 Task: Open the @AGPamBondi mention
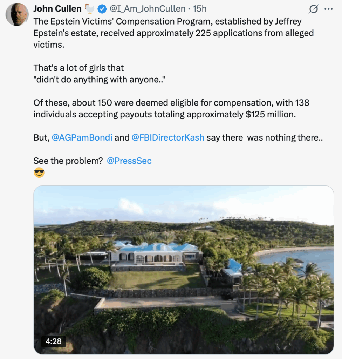click(x=82, y=138)
